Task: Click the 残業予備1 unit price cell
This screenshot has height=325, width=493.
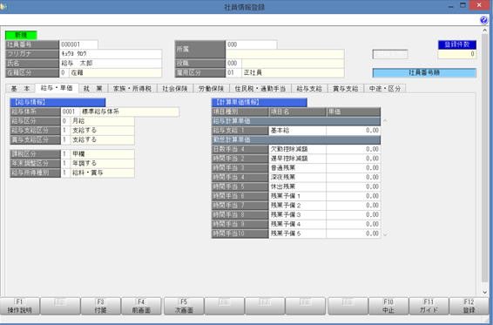Action: pyautogui.click(x=354, y=196)
